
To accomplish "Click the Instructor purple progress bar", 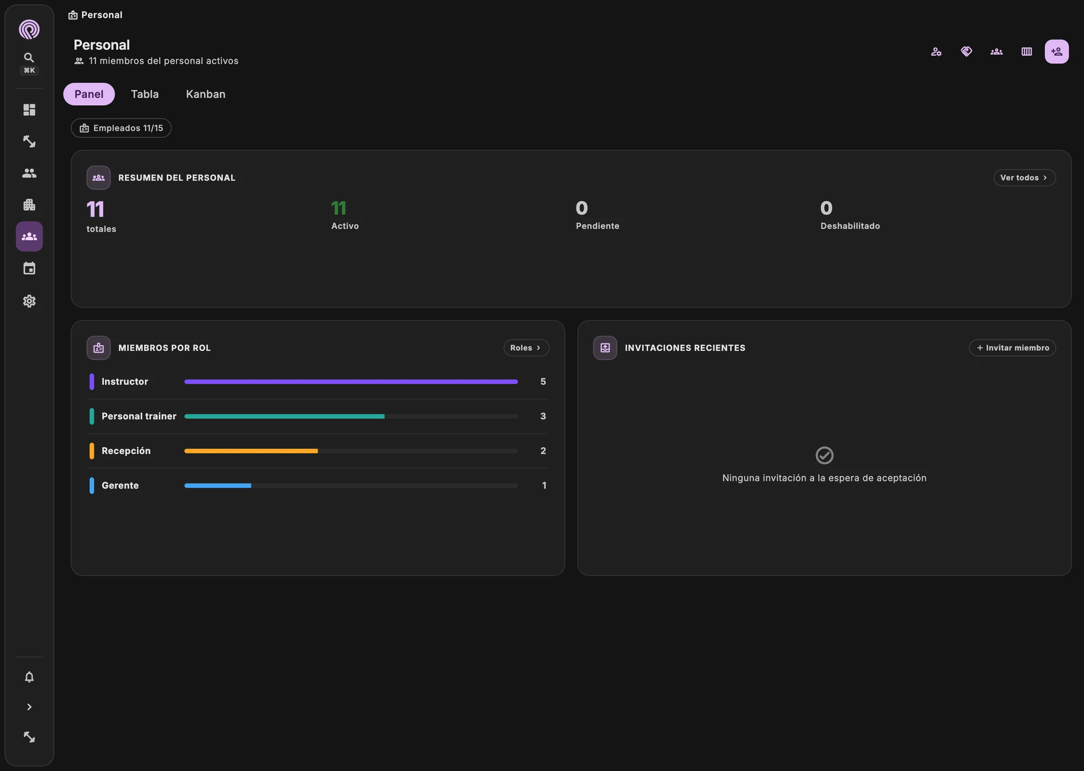I will pos(351,382).
